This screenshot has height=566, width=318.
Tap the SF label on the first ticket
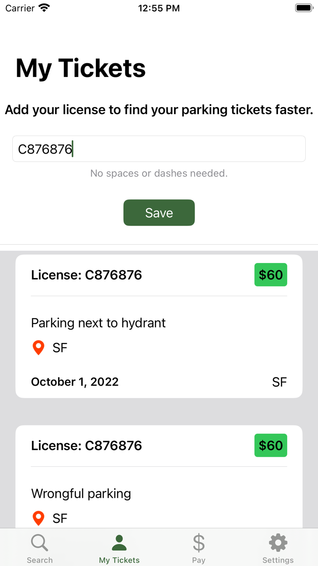[279, 382]
